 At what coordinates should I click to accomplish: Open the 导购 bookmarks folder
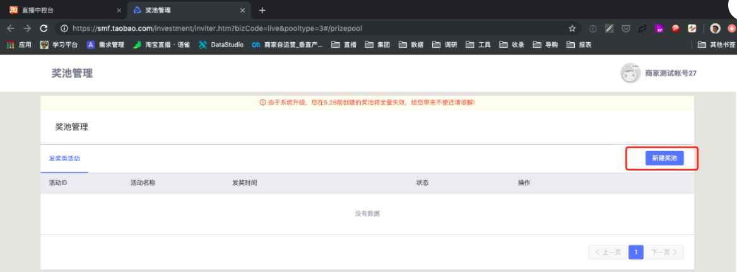pos(546,45)
